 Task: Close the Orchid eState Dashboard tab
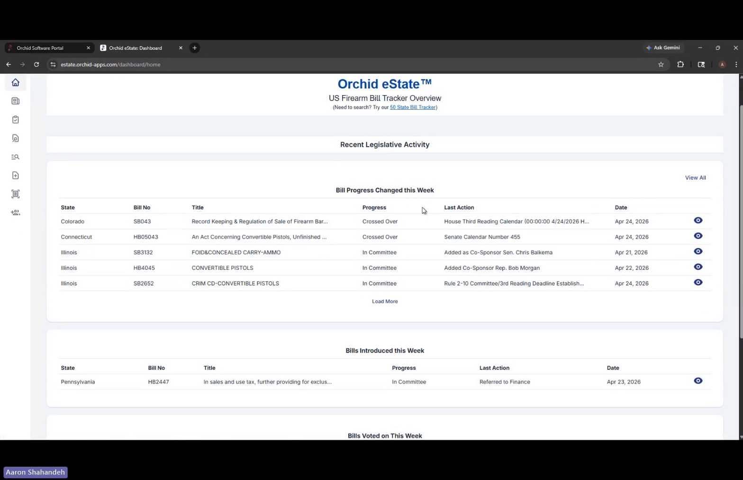click(x=181, y=48)
